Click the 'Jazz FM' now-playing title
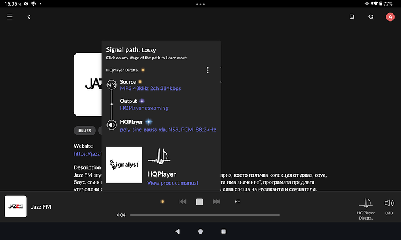The height and width of the screenshot is (240, 401). coord(41,207)
